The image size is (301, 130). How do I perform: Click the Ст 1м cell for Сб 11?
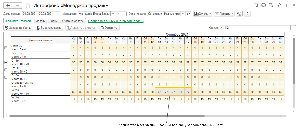click(x=145, y=63)
